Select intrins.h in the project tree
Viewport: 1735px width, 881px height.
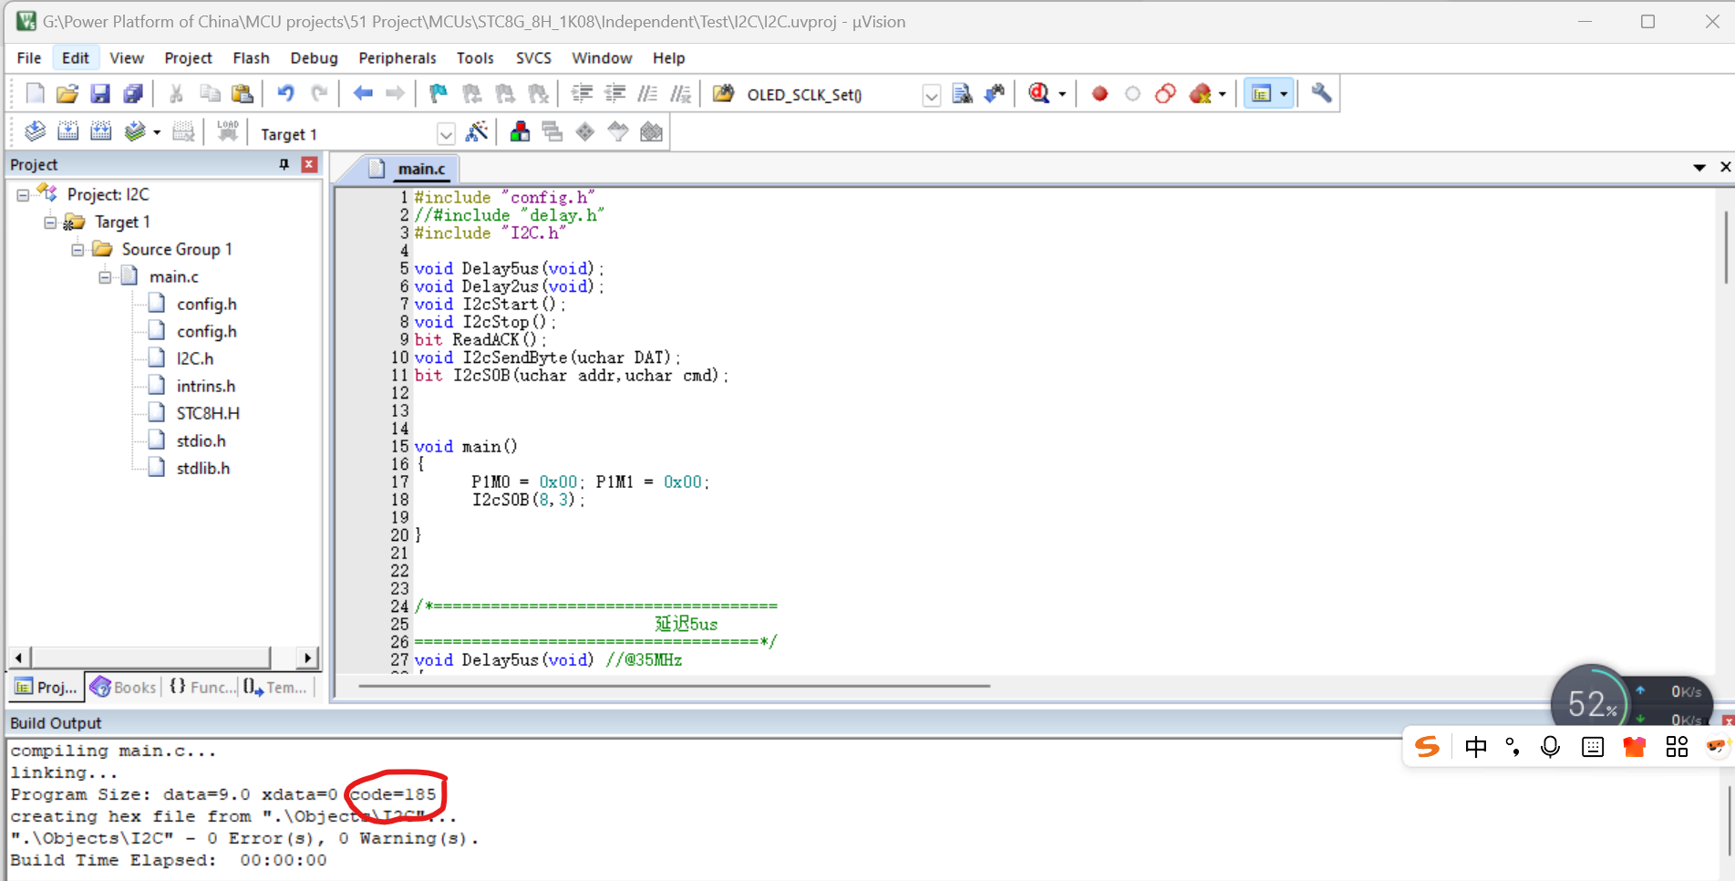[x=206, y=387]
